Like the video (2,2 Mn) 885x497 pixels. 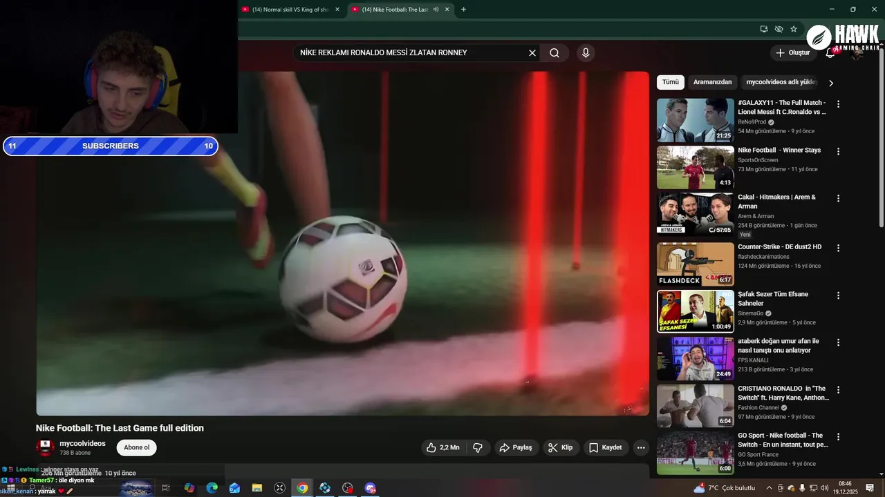442,447
